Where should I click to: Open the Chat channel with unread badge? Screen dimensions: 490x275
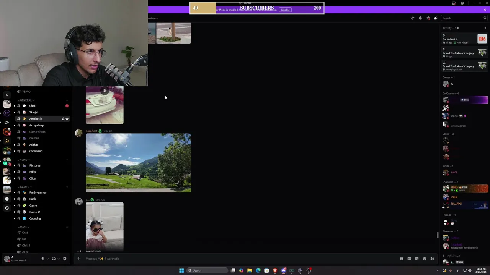[x=42, y=106]
